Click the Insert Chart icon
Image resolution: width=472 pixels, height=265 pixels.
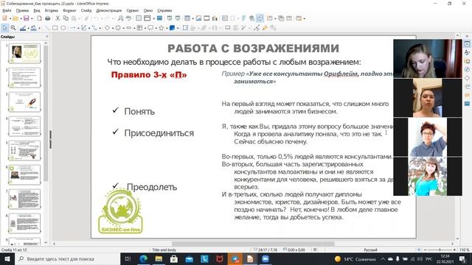click(215, 18)
